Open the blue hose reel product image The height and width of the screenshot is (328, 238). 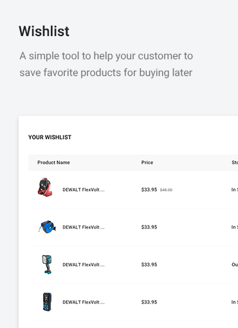(47, 227)
